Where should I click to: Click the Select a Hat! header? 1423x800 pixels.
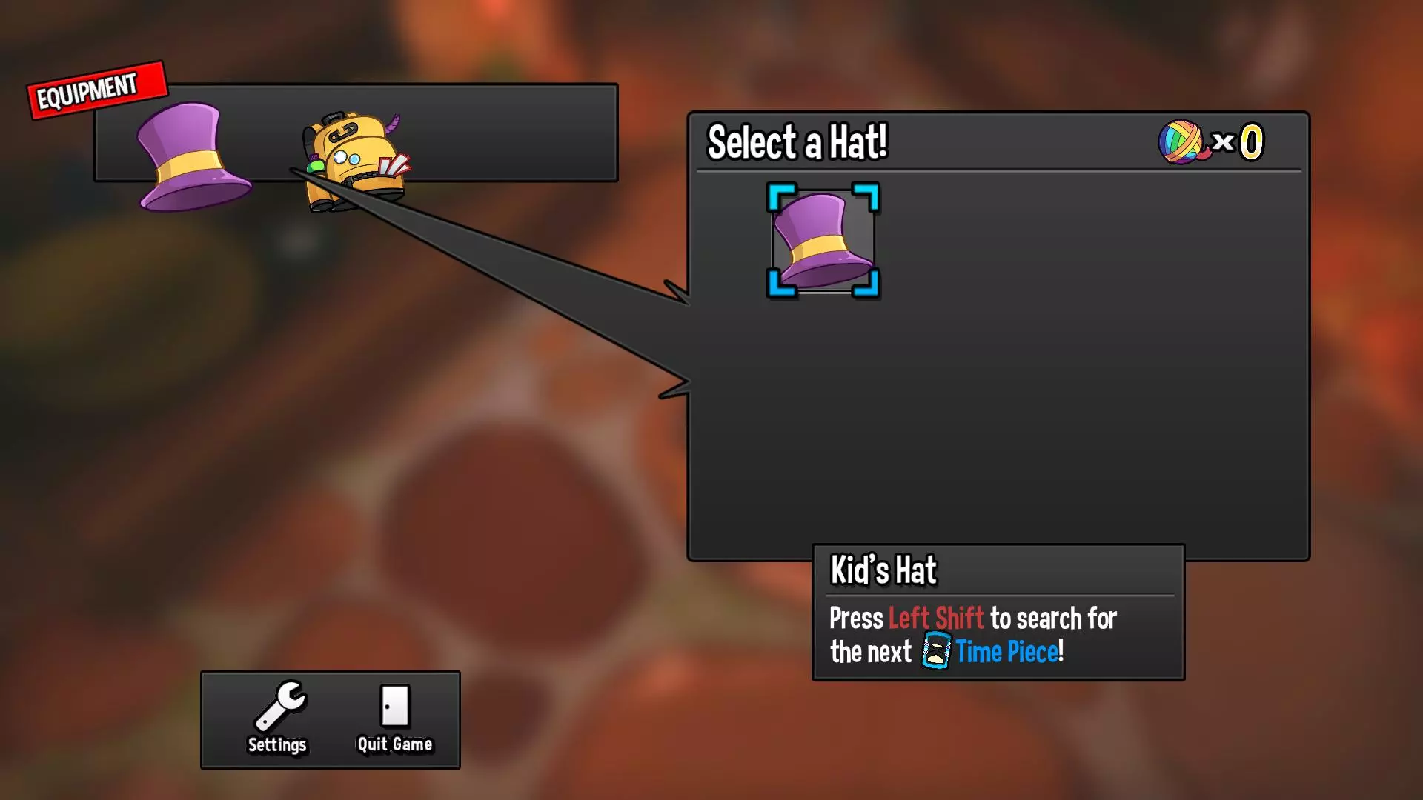(x=797, y=142)
